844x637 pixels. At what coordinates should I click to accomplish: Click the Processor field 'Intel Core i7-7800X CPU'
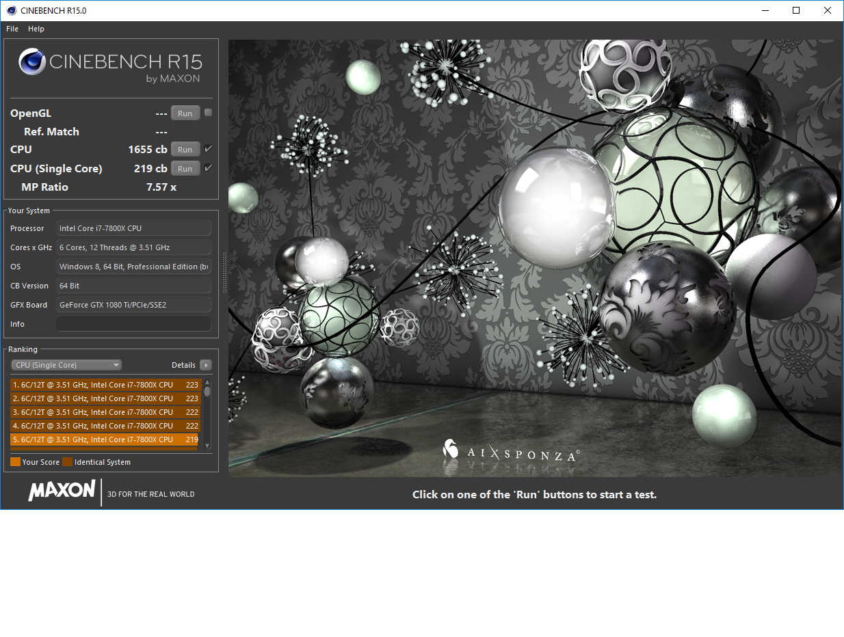pyautogui.click(x=134, y=228)
